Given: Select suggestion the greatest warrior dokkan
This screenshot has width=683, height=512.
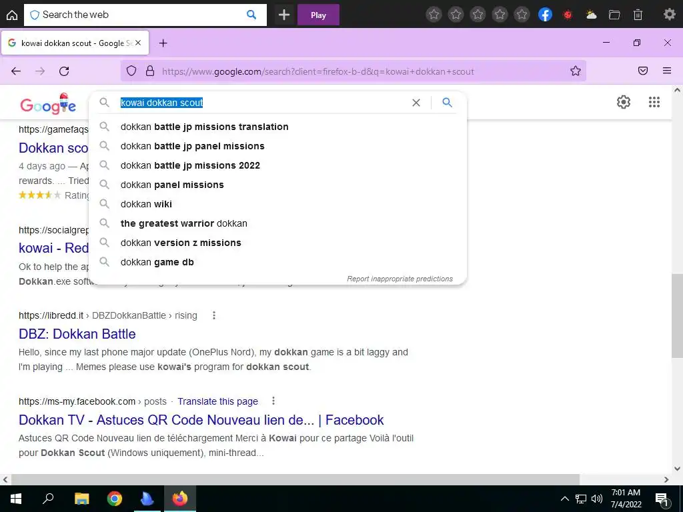Looking at the screenshot, I should pos(277,223).
